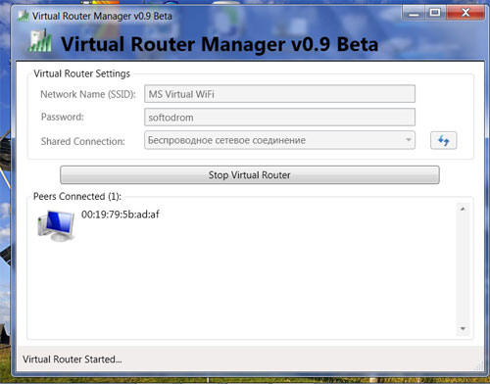The width and height of the screenshot is (490, 384).
Task: Maximize the Virtual Router Manager window
Action: click(x=435, y=13)
